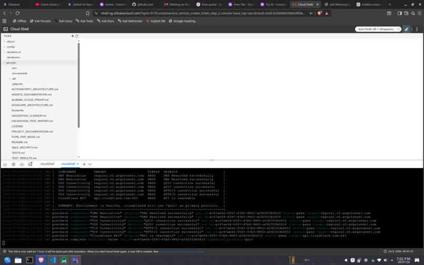Open the Dockerfile
The height and width of the screenshot is (265, 424).
(17, 110)
